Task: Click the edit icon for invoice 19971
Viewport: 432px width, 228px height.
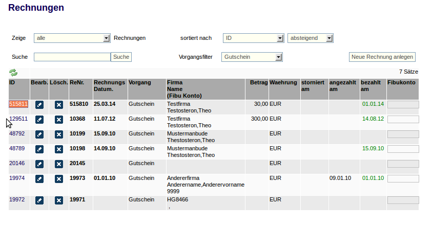Action: [x=39, y=200]
